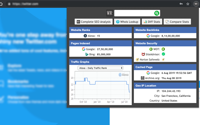Click the Norton Safeweb label icon
This screenshot has width=200, height=125.
point(137,60)
